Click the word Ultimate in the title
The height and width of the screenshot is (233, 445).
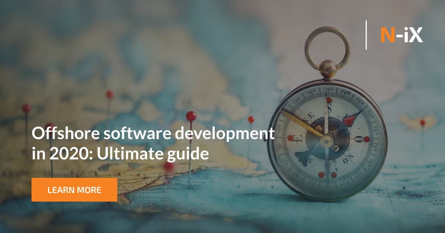pos(131,152)
